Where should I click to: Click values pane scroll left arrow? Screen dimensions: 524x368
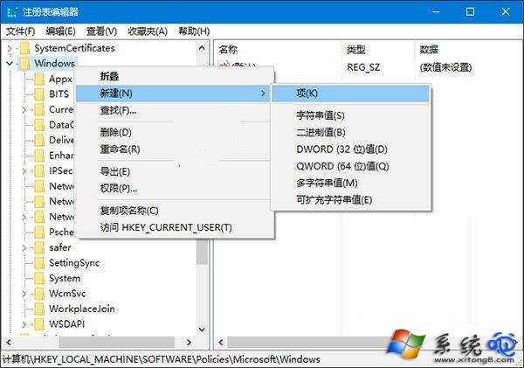coord(221,343)
